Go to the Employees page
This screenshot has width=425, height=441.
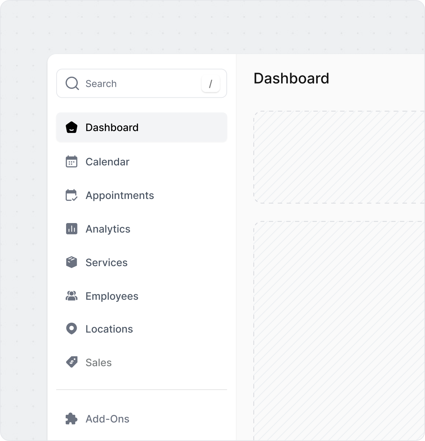pos(112,296)
